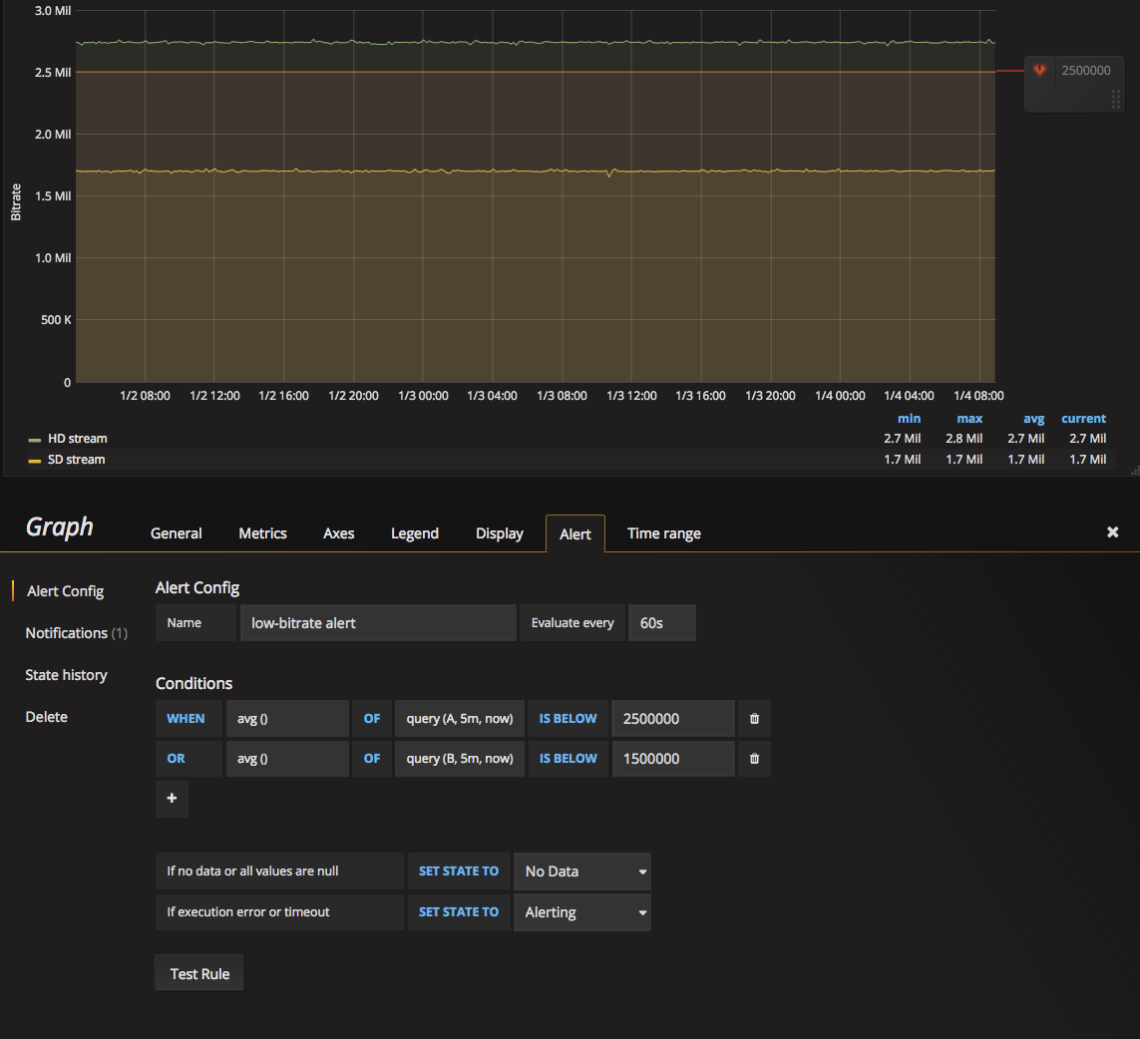The height and width of the screenshot is (1039, 1140).
Task: Open the General tab
Action: pyautogui.click(x=176, y=533)
